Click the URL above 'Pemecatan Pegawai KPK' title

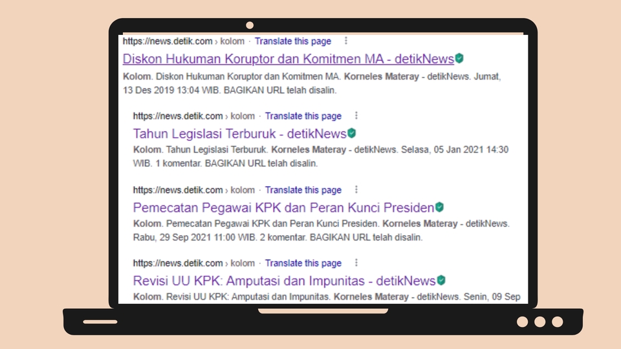(193, 190)
